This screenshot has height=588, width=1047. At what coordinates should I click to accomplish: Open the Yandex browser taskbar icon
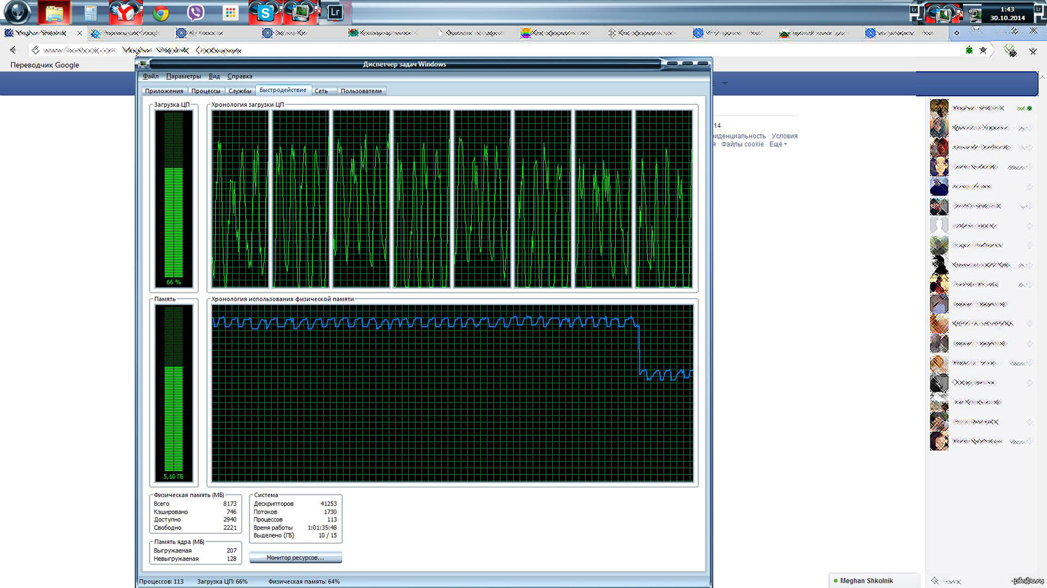pyautogui.click(x=125, y=12)
